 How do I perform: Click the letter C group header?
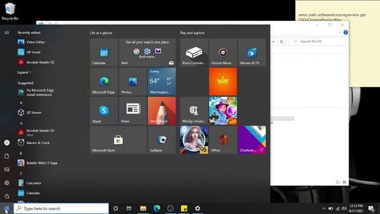21,174
